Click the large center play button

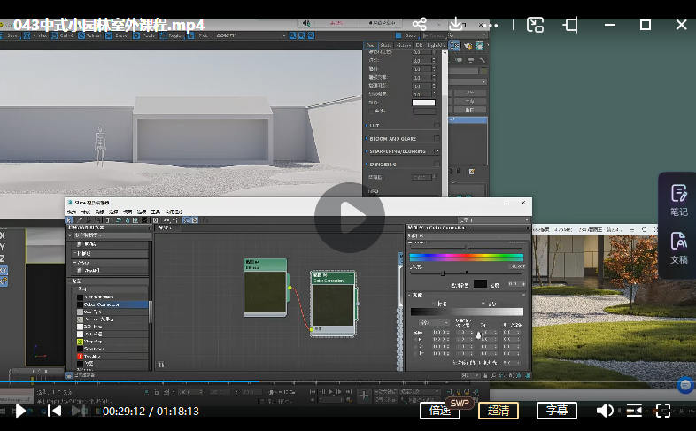pyautogui.click(x=350, y=218)
